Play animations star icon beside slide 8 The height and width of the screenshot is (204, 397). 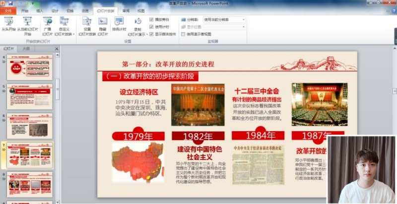[4, 179]
